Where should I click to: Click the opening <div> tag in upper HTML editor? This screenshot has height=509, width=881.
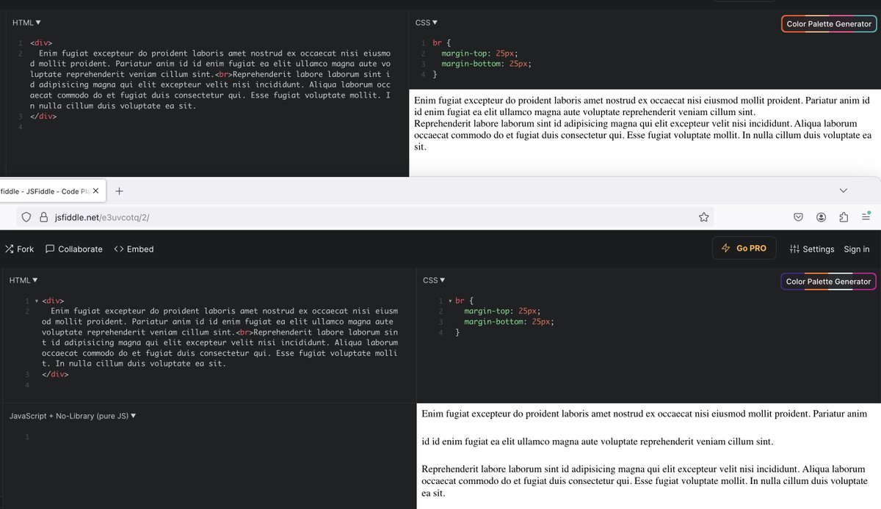click(x=41, y=43)
